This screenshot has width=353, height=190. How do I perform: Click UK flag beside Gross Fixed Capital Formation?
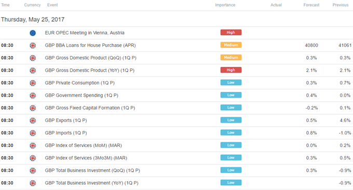point(33,108)
